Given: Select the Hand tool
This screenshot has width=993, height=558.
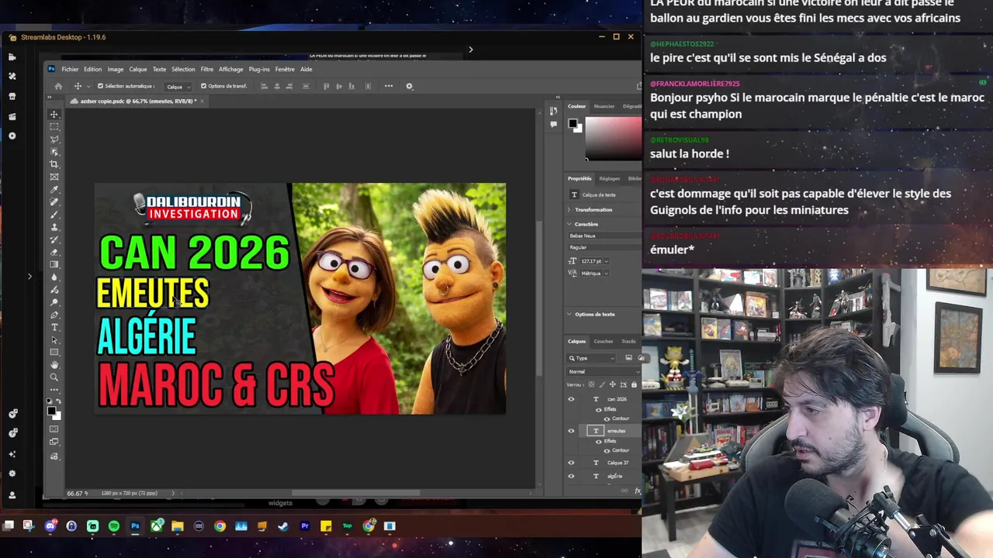Looking at the screenshot, I should tap(54, 364).
